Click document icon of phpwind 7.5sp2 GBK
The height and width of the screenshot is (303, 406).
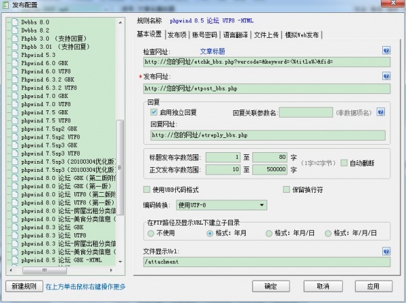coord(15,129)
